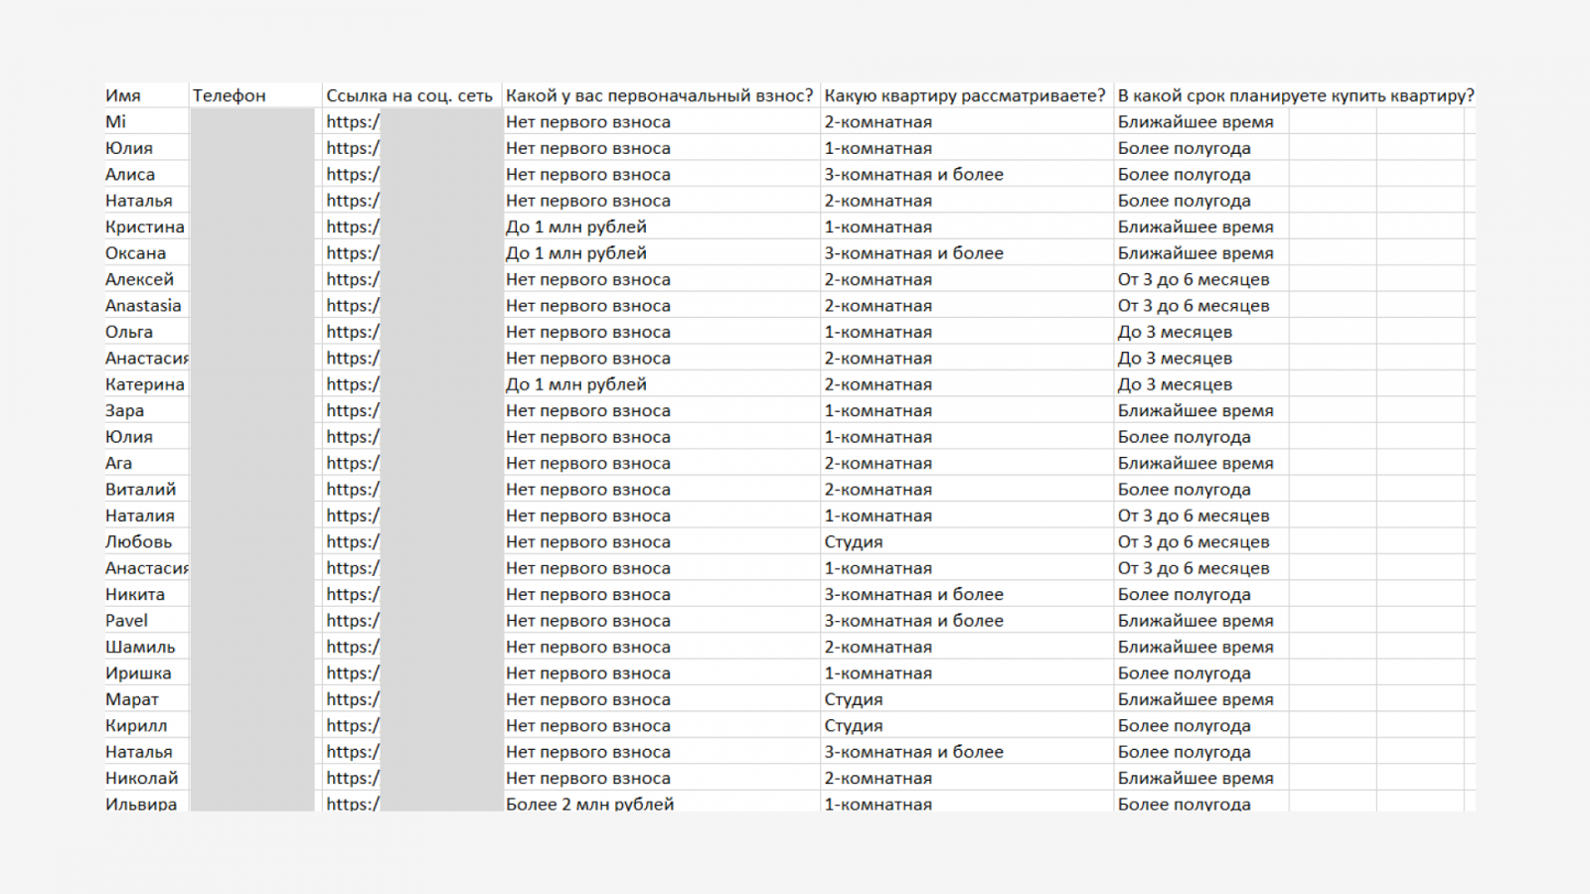The width and height of the screenshot is (1590, 894).
Task: Follow the social link for Шамиль
Action: point(353,647)
